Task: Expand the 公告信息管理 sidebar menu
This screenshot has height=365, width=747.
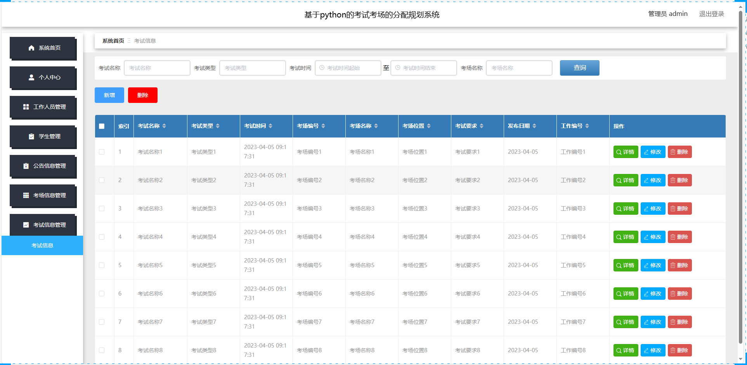Action: coord(43,166)
